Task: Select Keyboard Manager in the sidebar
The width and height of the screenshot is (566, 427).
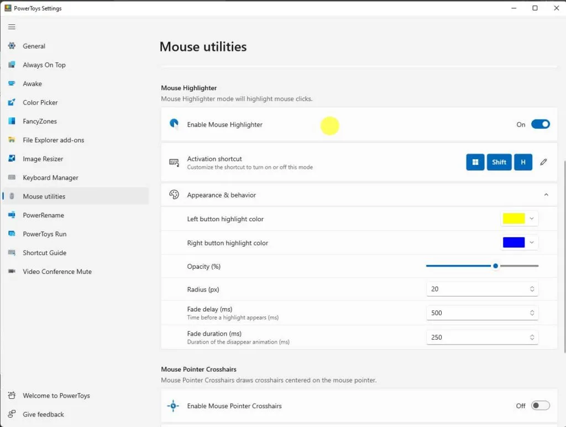Action: (x=76, y=178)
